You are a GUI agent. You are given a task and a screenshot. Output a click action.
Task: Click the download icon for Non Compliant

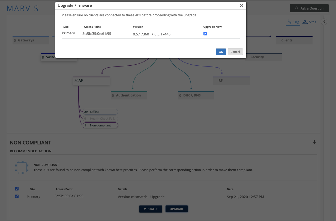coord(314,142)
